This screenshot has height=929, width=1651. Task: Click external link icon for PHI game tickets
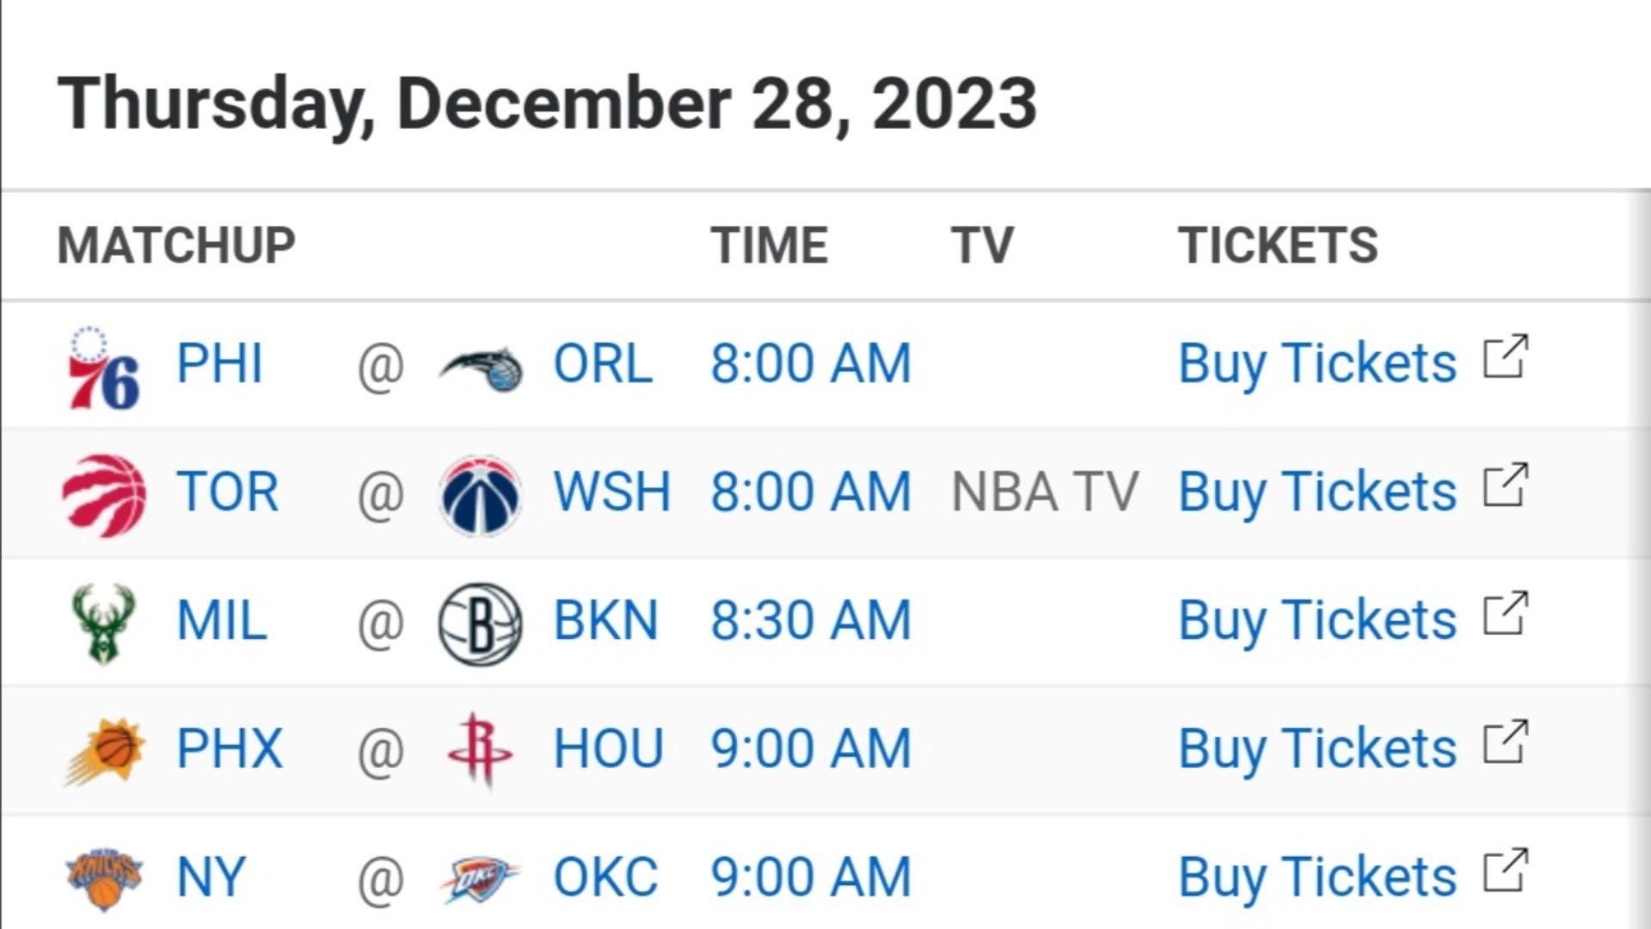[1506, 356]
